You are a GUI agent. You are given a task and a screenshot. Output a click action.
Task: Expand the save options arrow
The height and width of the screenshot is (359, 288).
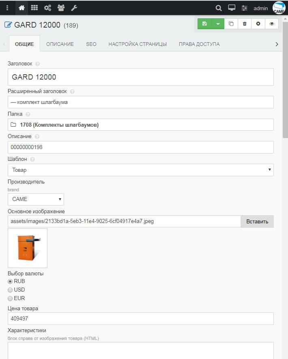pos(218,24)
